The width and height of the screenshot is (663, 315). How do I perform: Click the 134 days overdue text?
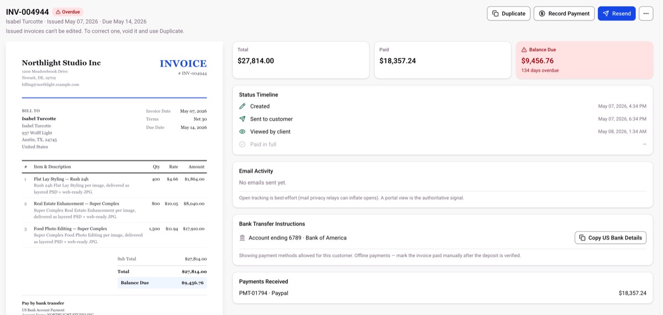coord(540,71)
